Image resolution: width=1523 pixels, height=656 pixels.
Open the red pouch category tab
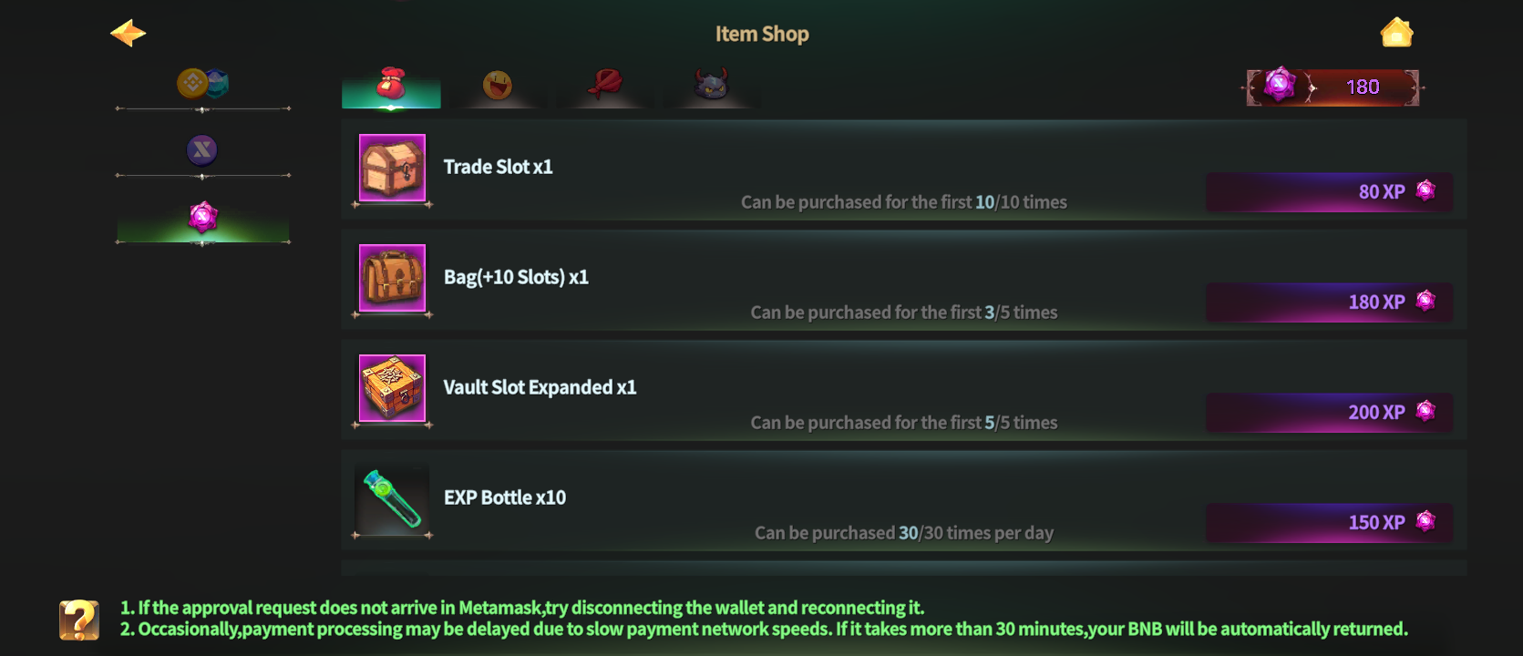[391, 85]
